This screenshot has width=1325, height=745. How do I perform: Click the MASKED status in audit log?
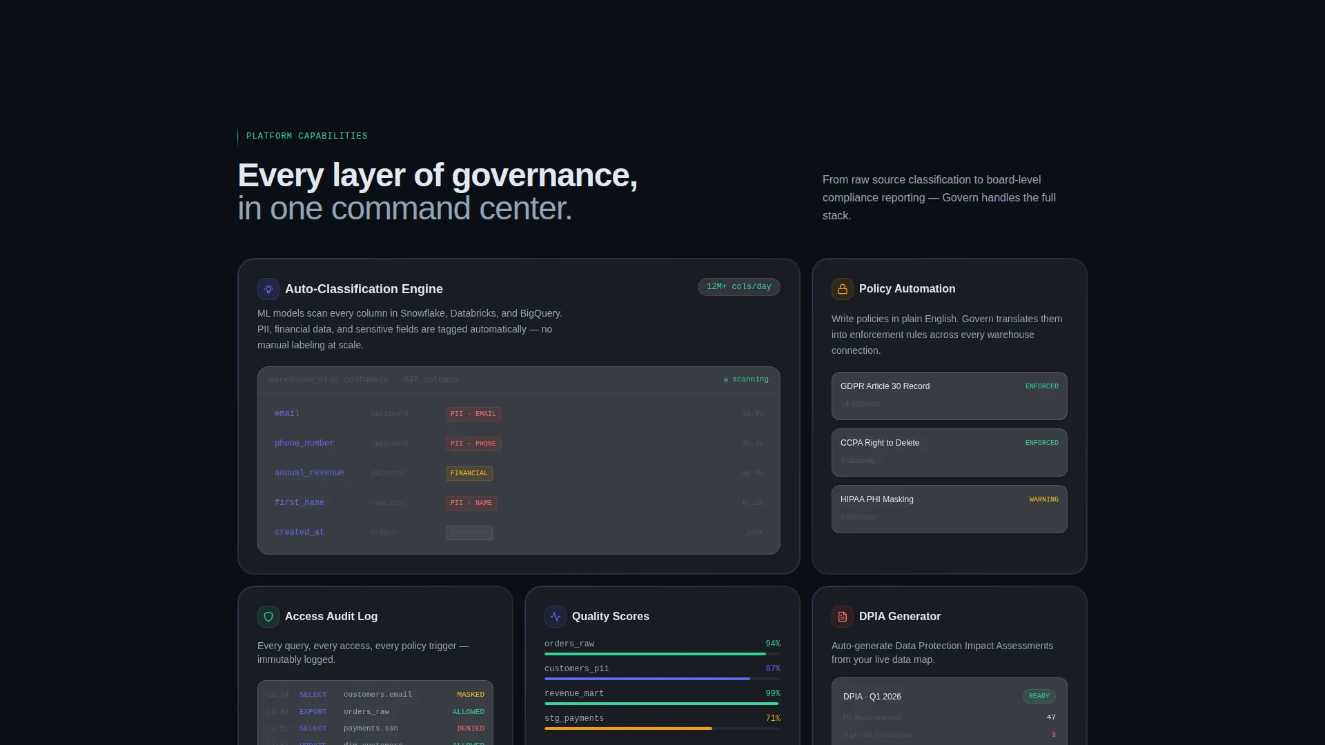471,695
